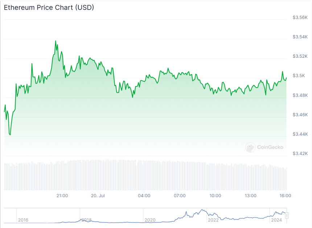312x228 pixels.
Task: Click the 20. Jul date axis label
Action: pyautogui.click(x=98, y=196)
